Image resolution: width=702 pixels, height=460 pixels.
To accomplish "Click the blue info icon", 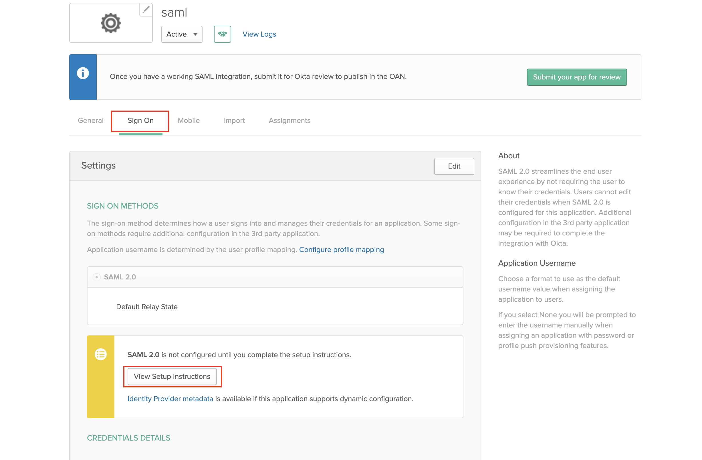I will tap(83, 73).
